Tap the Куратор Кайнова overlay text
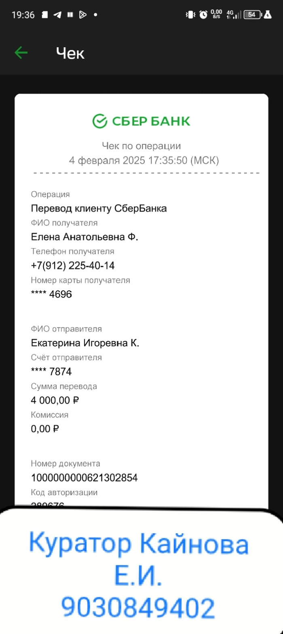This screenshot has width=283, height=634. 139,545
